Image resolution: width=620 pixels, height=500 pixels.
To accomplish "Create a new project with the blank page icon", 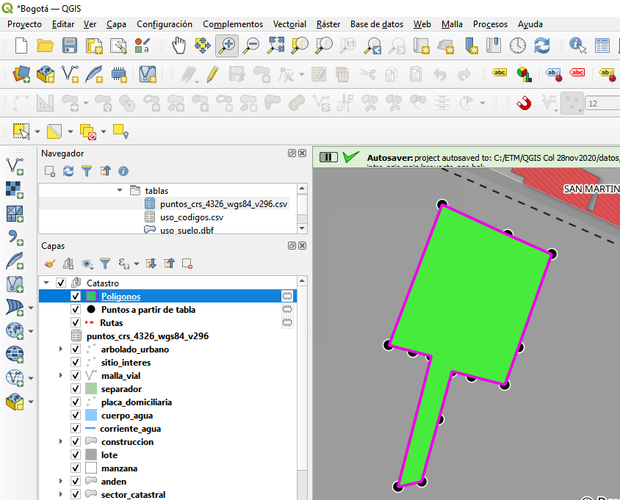I will tap(21, 46).
